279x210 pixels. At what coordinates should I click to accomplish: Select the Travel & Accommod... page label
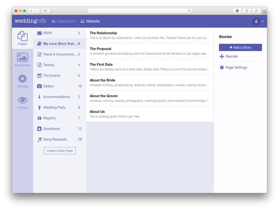(60, 54)
